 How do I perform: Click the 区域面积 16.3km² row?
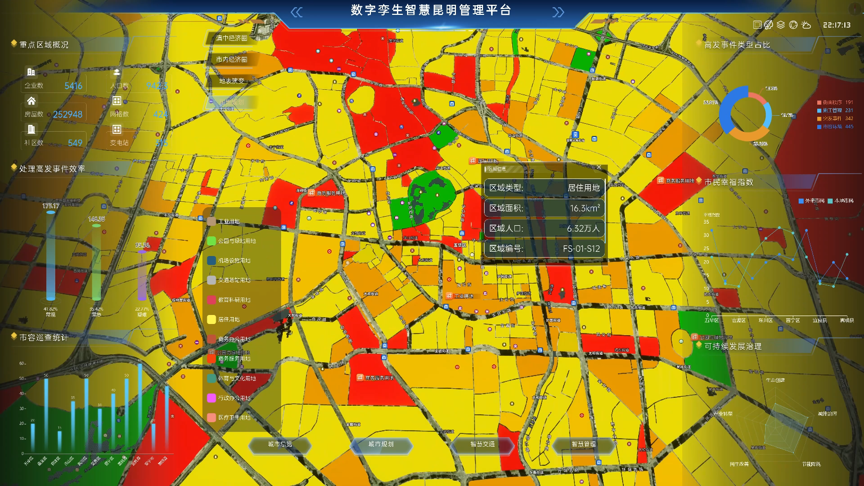pyautogui.click(x=545, y=208)
